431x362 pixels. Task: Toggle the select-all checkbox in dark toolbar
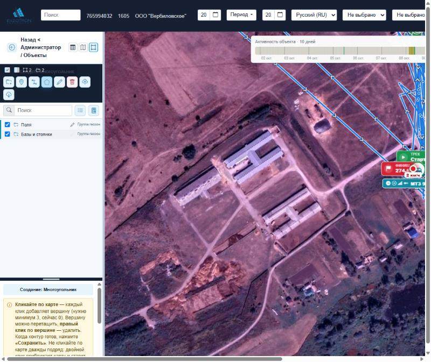[8, 70]
